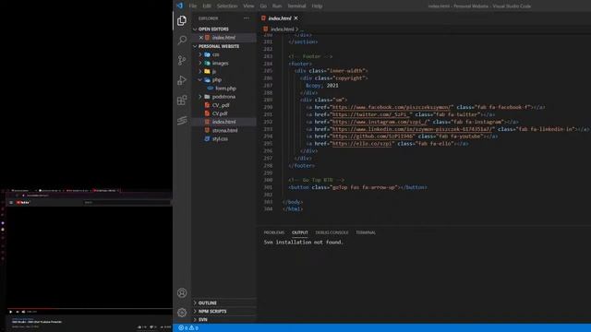The height and width of the screenshot is (332, 591).
Task: Select index.html in Personal Website tree
Action: pos(224,122)
